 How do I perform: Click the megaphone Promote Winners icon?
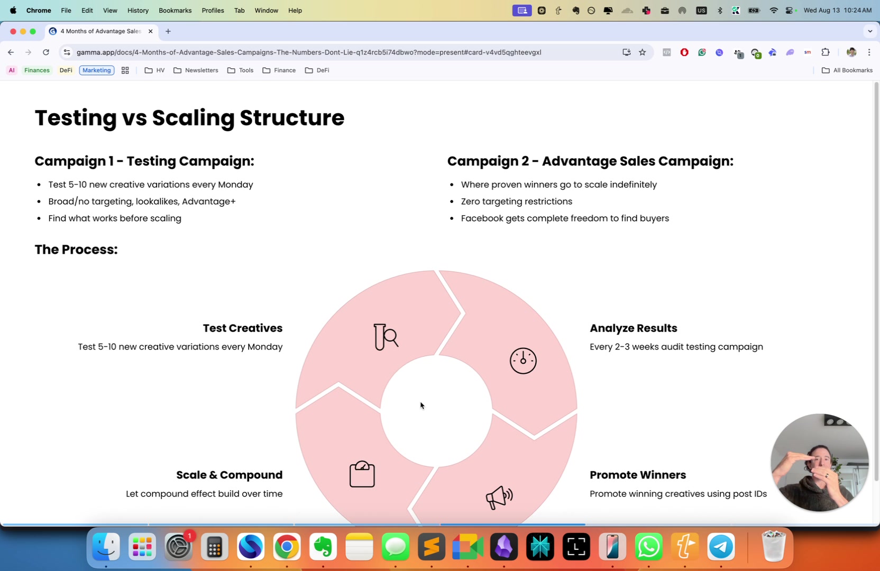tap(499, 497)
